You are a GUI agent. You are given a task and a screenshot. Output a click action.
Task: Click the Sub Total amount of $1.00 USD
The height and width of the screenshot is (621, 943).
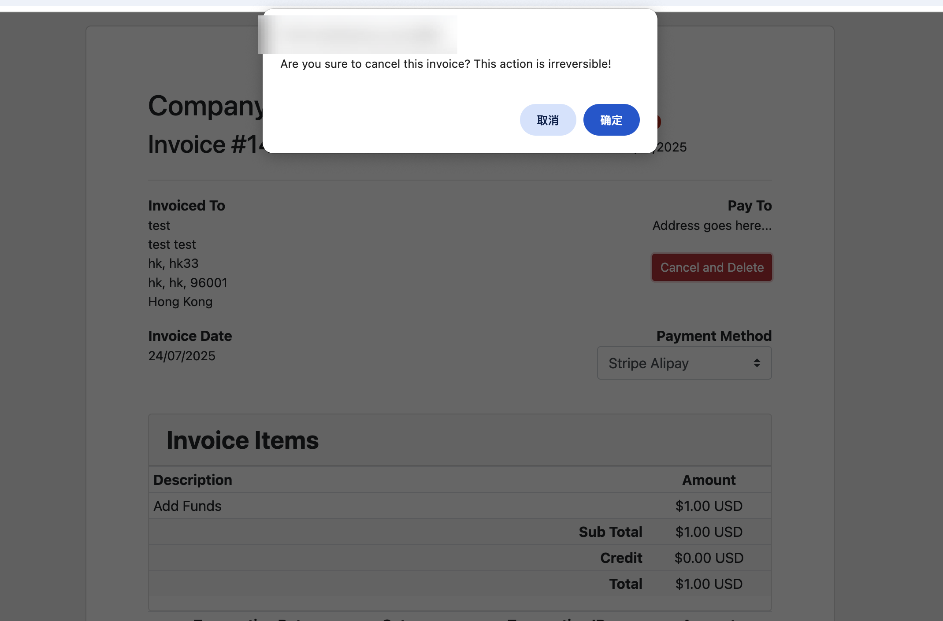[x=709, y=532]
